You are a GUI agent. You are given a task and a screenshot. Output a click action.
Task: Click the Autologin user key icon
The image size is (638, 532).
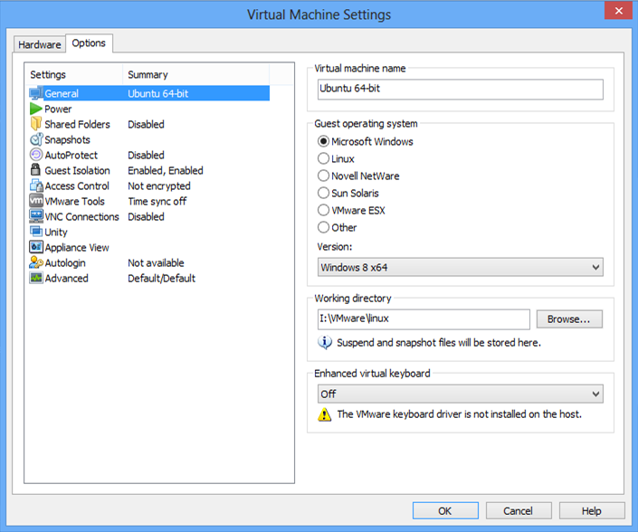[x=36, y=262]
